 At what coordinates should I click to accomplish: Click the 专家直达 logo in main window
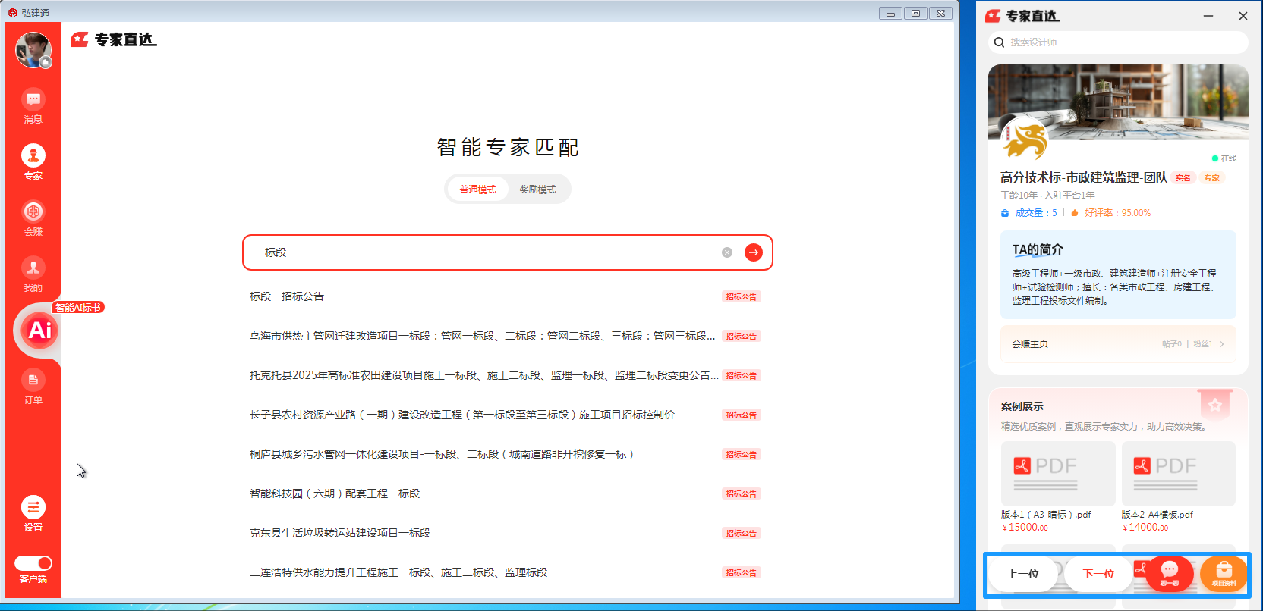coord(114,39)
